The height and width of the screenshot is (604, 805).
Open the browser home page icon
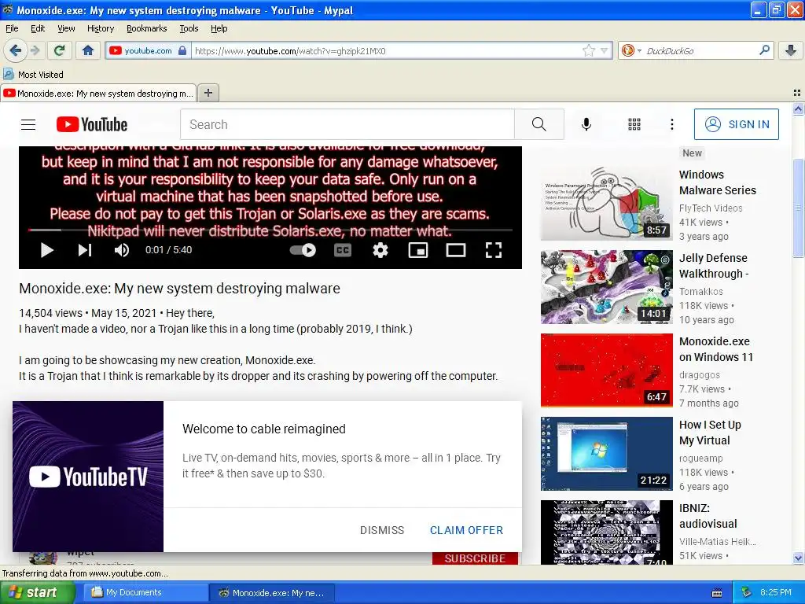88,50
